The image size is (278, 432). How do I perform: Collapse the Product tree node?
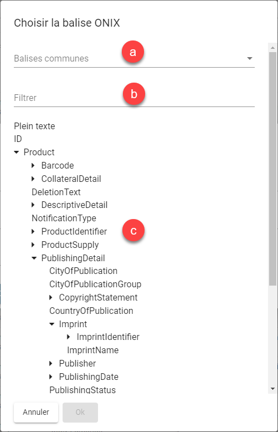[x=17, y=152]
